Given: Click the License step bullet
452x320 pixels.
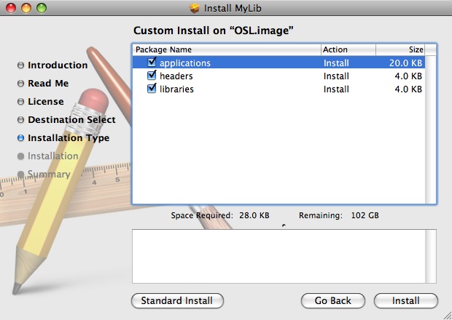Looking at the screenshot, I should point(20,102).
